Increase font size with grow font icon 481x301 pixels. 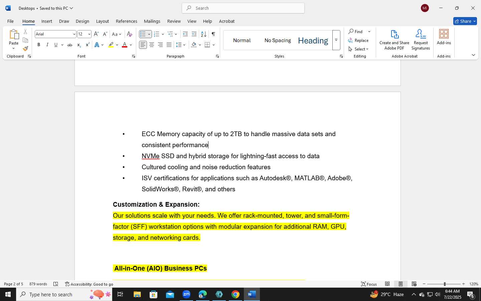[96, 34]
